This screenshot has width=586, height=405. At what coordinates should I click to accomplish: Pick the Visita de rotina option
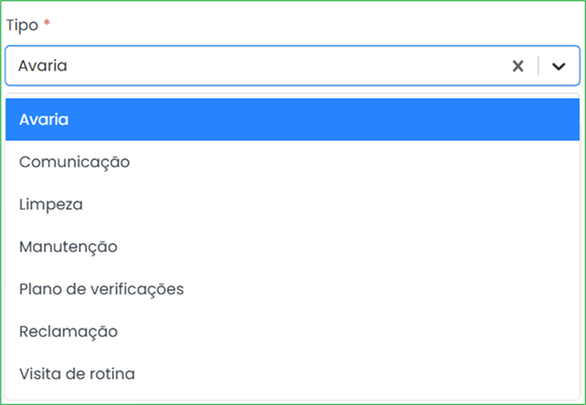(x=77, y=374)
